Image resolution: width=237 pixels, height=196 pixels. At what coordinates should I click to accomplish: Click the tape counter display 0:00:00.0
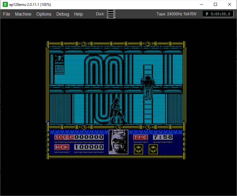218,14
